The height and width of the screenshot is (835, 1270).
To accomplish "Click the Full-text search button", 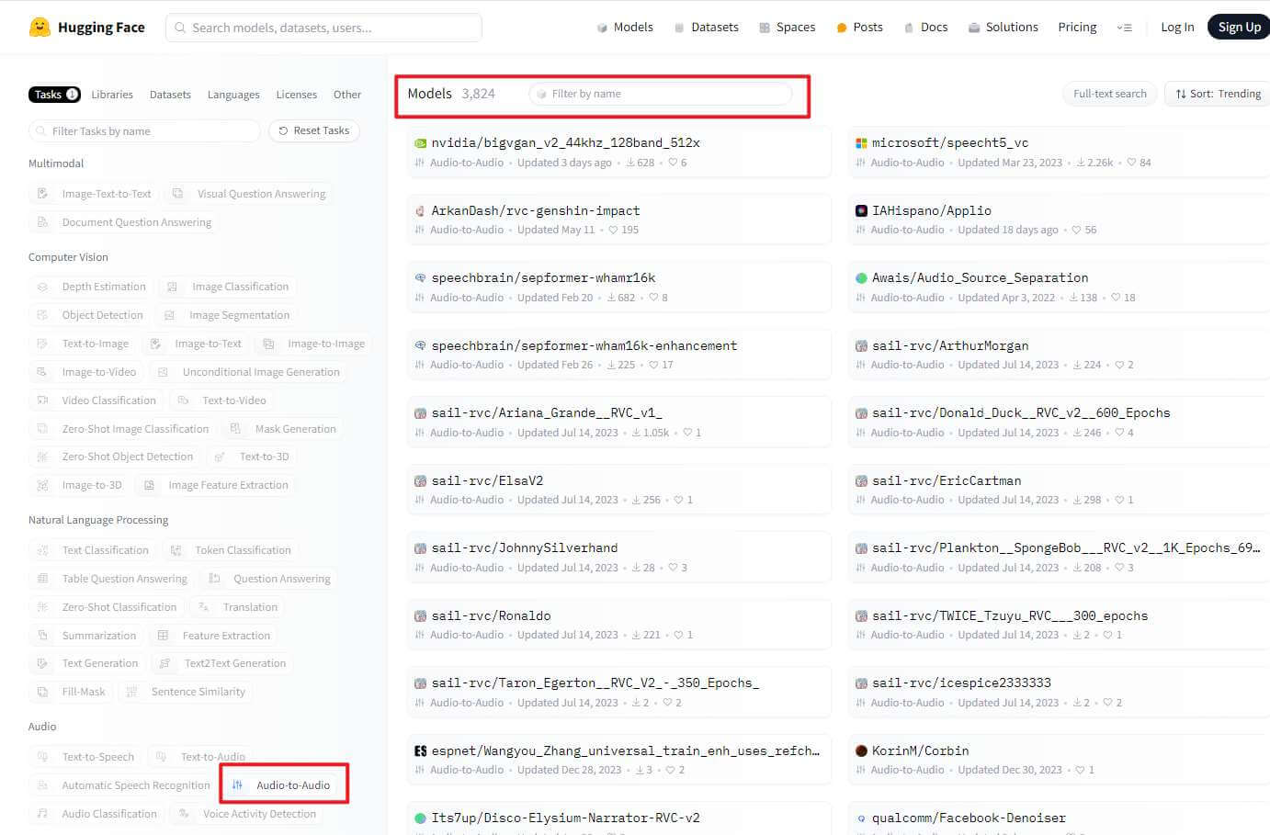I will [x=1109, y=94].
